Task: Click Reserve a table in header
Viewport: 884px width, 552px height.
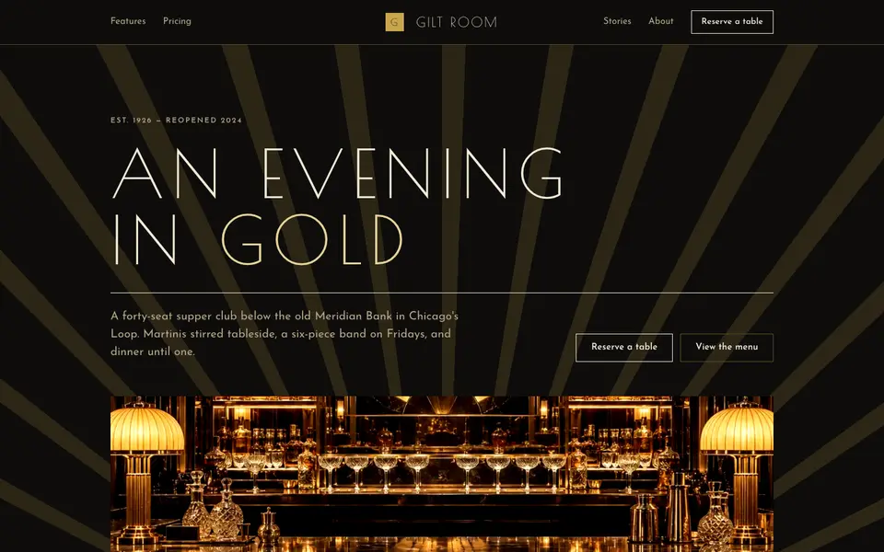Action: pyautogui.click(x=732, y=22)
